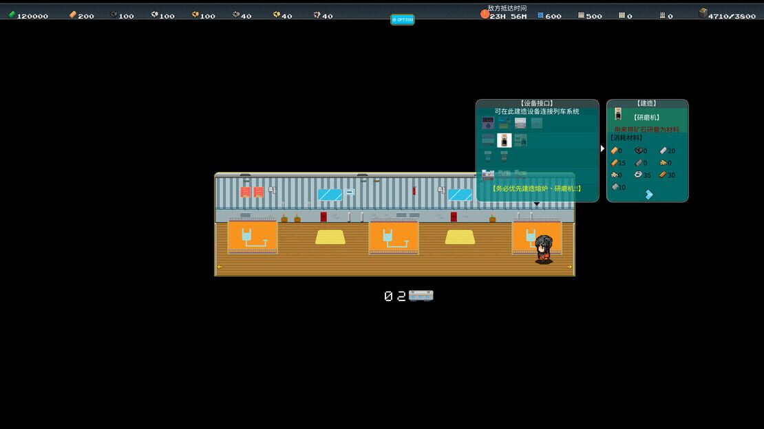This screenshot has width=764, height=429.
Task: Select the green machine right of the grinder
Action: [520, 140]
